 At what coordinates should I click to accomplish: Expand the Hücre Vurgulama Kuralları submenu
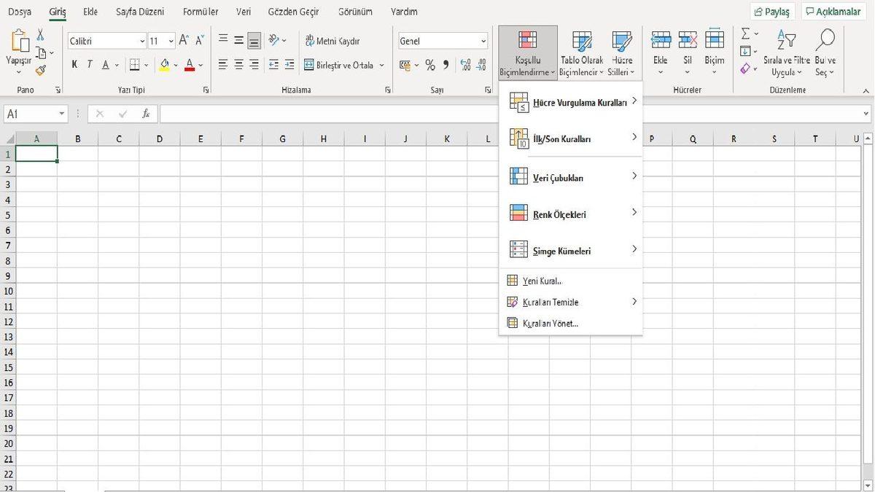pyautogui.click(x=580, y=102)
